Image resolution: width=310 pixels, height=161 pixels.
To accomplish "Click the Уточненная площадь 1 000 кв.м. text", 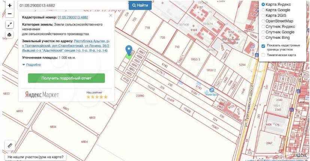I will [x=49, y=58].
